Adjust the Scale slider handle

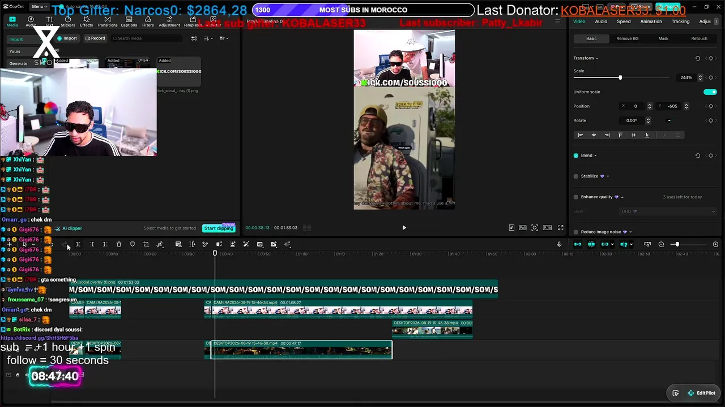coord(620,77)
